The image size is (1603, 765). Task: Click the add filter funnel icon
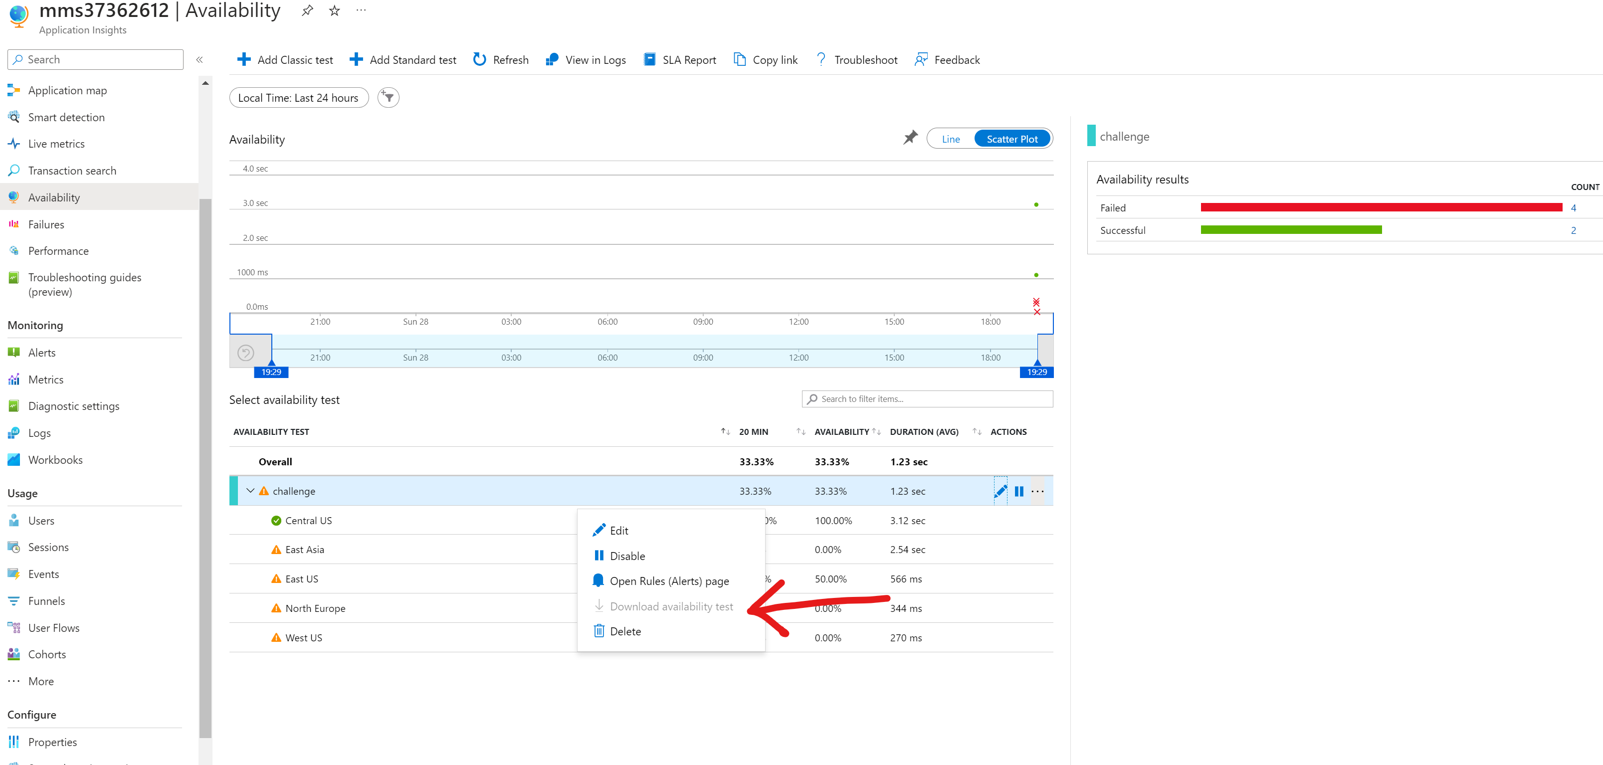[389, 98]
